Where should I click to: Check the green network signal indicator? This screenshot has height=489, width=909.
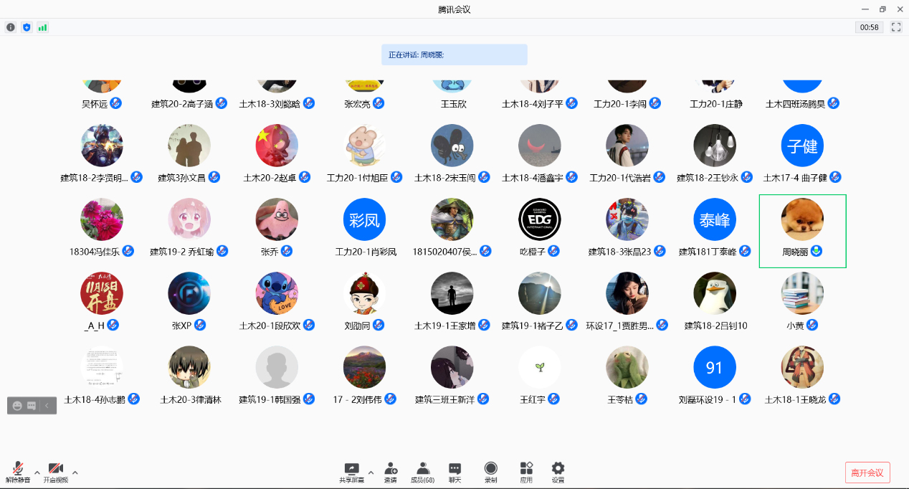(x=43, y=27)
